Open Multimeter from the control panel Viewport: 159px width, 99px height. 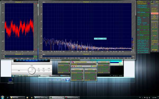[154, 12]
